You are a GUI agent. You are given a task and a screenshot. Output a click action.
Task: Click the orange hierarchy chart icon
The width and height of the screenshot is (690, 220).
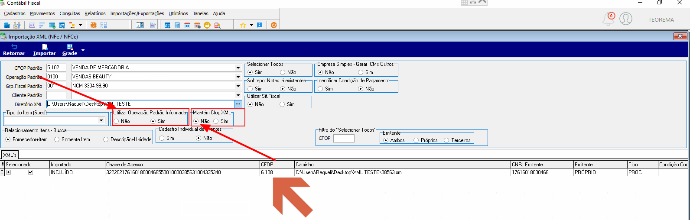coord(72,25)
